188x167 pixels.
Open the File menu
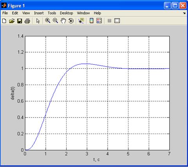pyautogui.click(x=5, y=13)
